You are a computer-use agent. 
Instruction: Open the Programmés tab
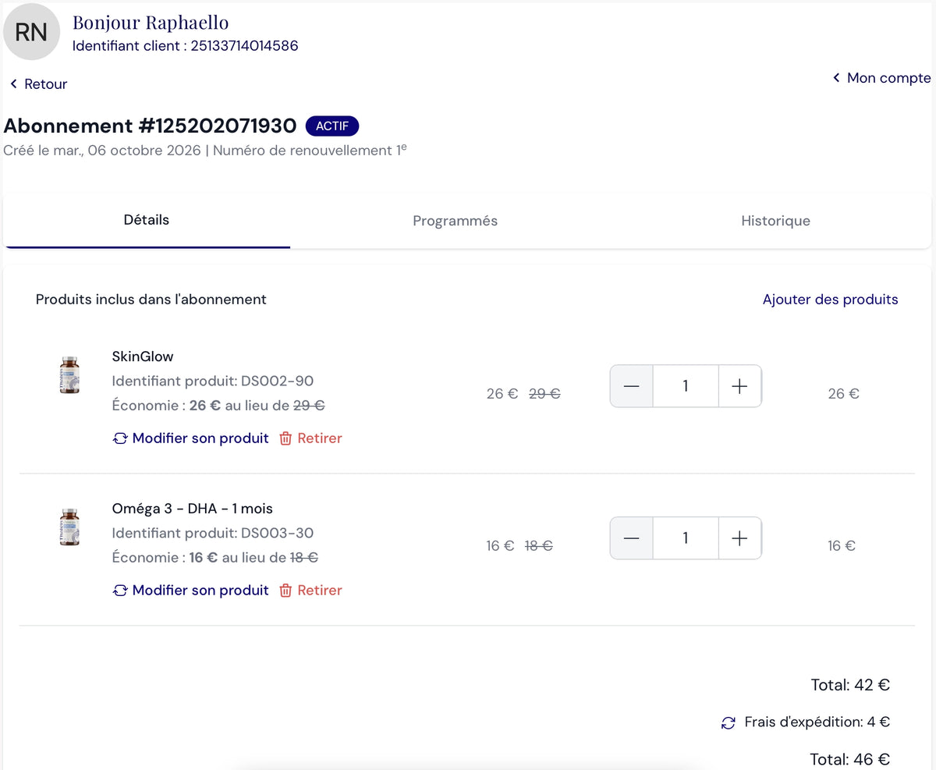point(456,221)
